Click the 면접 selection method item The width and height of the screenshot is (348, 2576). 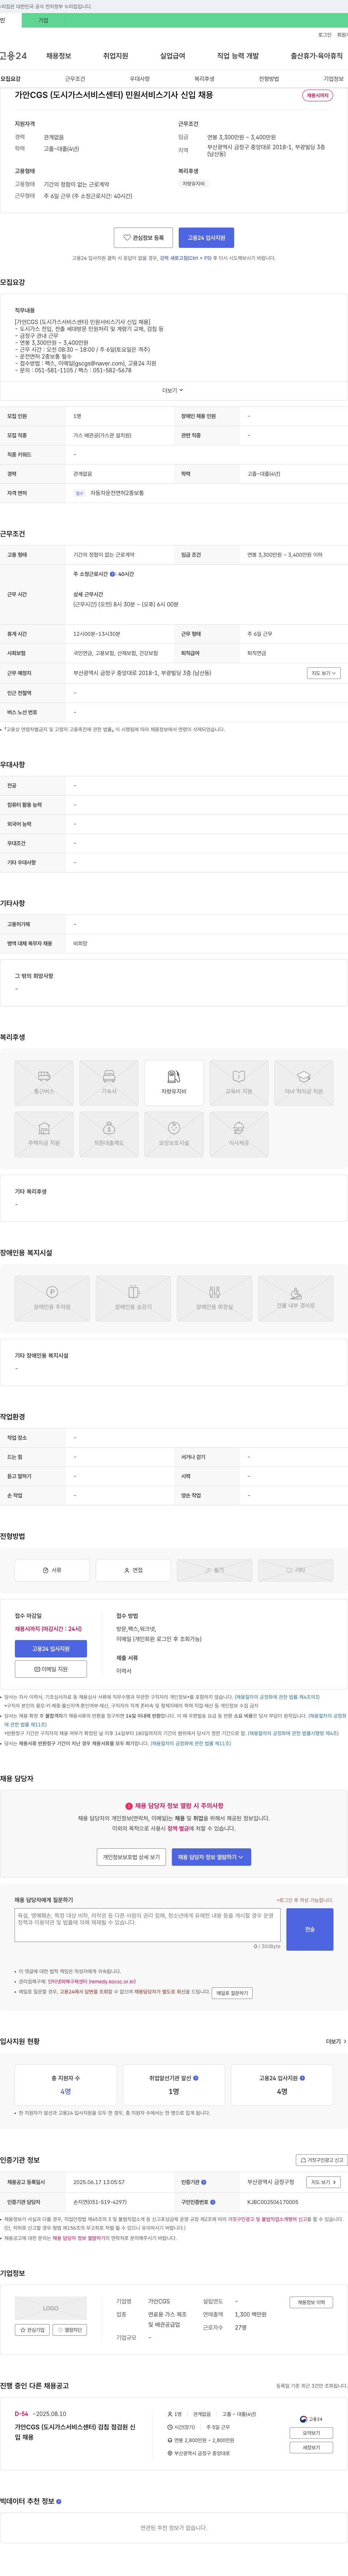pyautogui.click(x=133, y=1570)
